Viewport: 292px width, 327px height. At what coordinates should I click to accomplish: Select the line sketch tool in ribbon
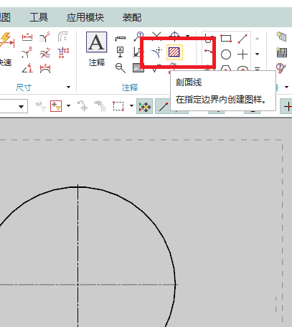(242, 39)
